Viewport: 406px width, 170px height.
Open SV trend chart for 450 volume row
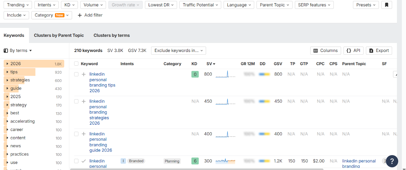point(225,101)
